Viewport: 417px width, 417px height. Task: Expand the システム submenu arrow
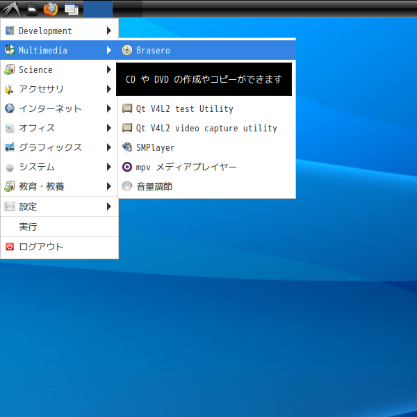[x=109, y=167]
